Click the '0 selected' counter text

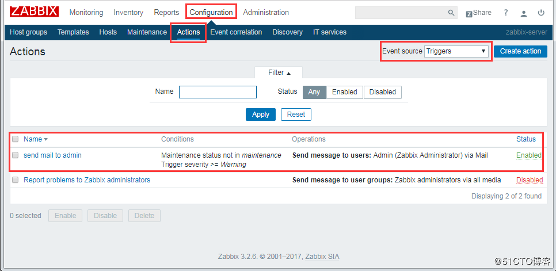[25, 216]
